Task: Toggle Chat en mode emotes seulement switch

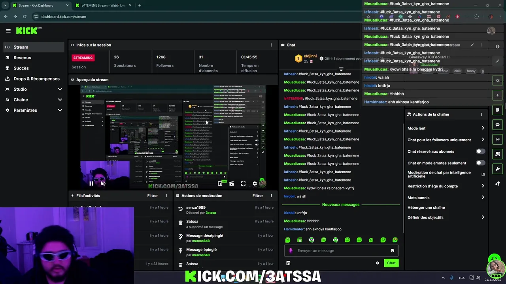Action: tap(480, 163)
